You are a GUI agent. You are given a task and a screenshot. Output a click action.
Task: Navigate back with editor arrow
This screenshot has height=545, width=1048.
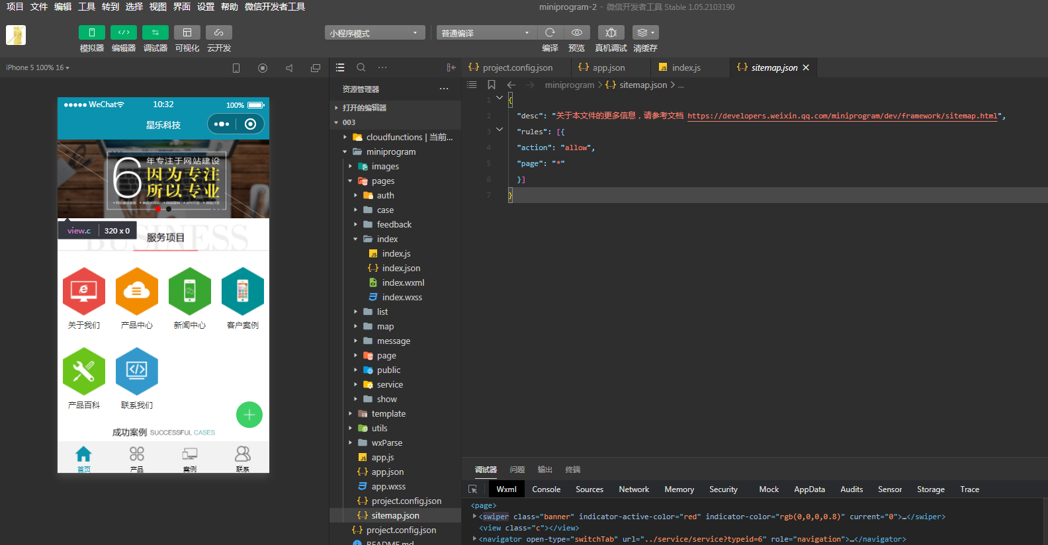[511, 85]
